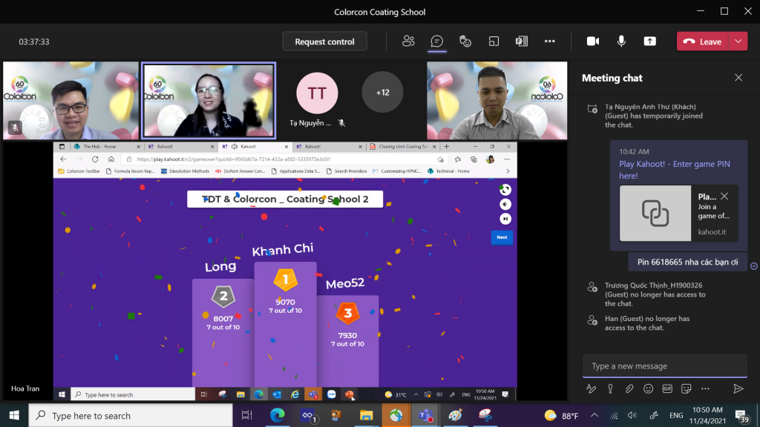The height and width of the screenshot is (427, 760).
Task: Click the red Leave button
Action: pos(703,42)
